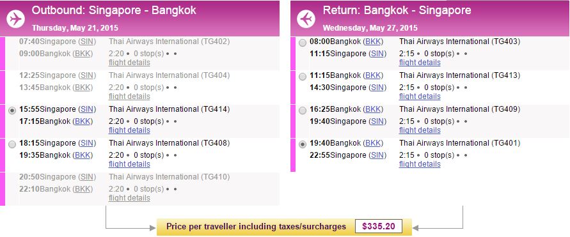Image resolution: width=570 pixels, height=237 pixels.
Task: Show flight details for return TG401
Action: pyautogui.click(x=420, y=164)
